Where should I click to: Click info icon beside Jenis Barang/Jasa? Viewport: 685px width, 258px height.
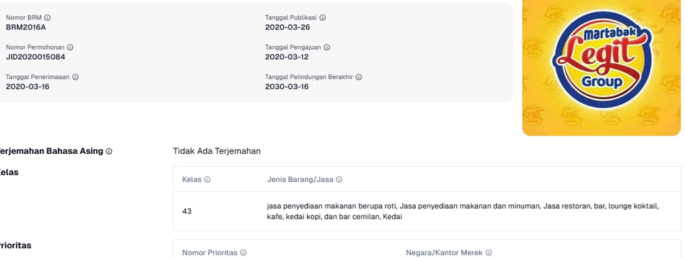coord(339,179)
